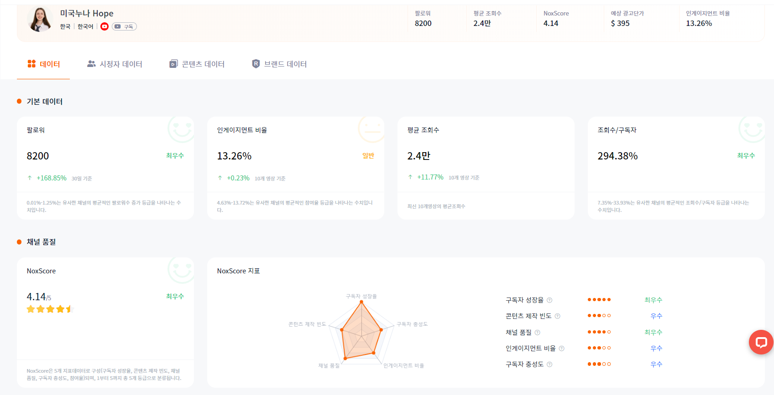Click the NoxScore radar chart
Screen dimensions: 774x395
point(361,331)
